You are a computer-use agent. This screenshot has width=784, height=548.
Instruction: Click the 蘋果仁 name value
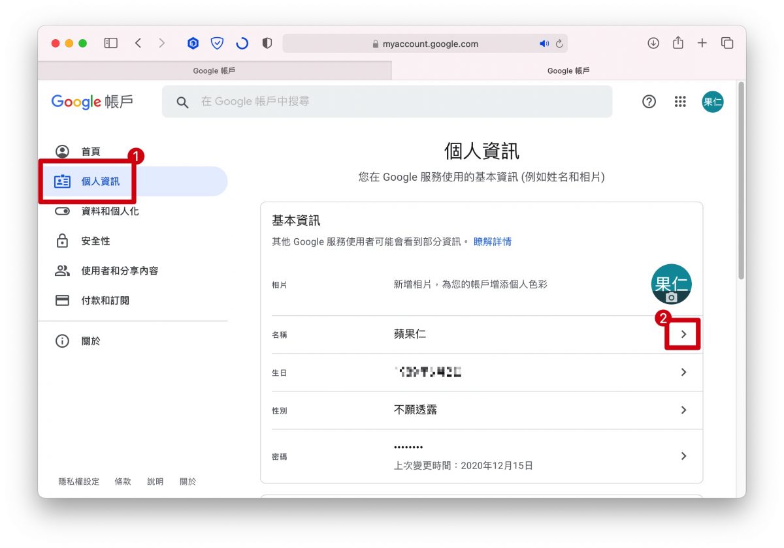click(x=410, y=334)
